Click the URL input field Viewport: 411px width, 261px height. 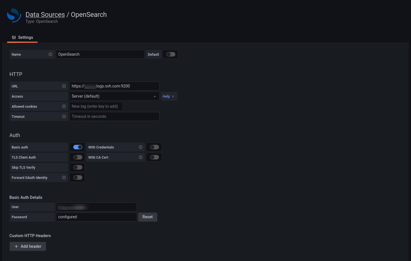[x=114, y=86]
